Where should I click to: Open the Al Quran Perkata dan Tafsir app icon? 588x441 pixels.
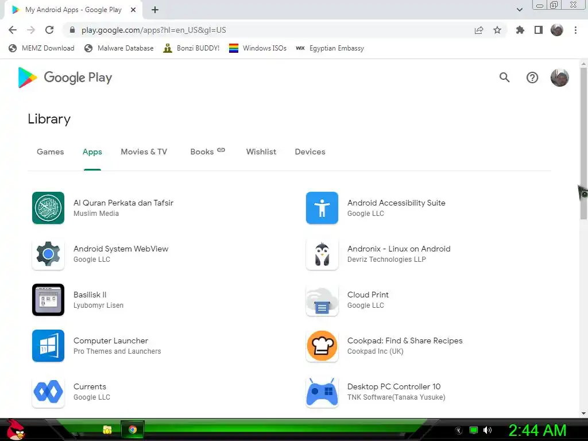click(48, 208)
